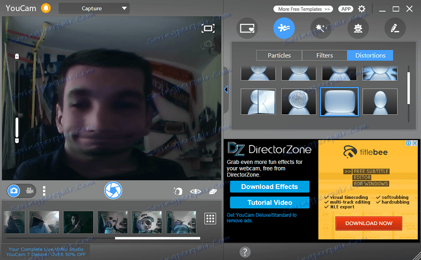Select the mirror split distortion effect
421x260 pixels.
pyautogui.click(x=258, y=102)
